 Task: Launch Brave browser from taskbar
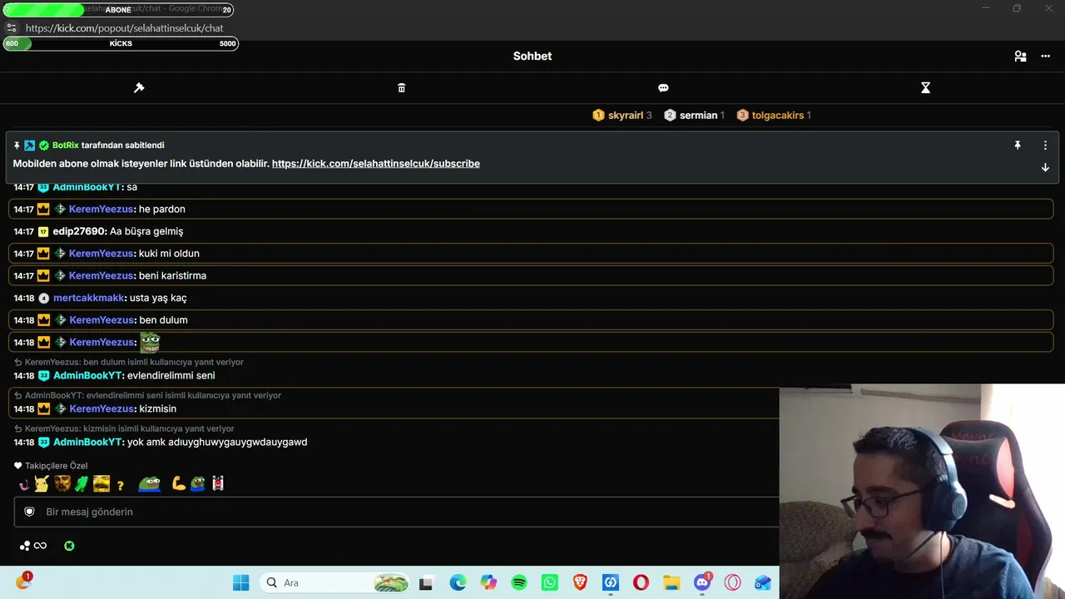coord(580,583)
